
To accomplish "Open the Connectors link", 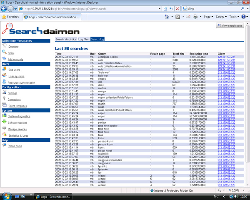I will (14, 99).
